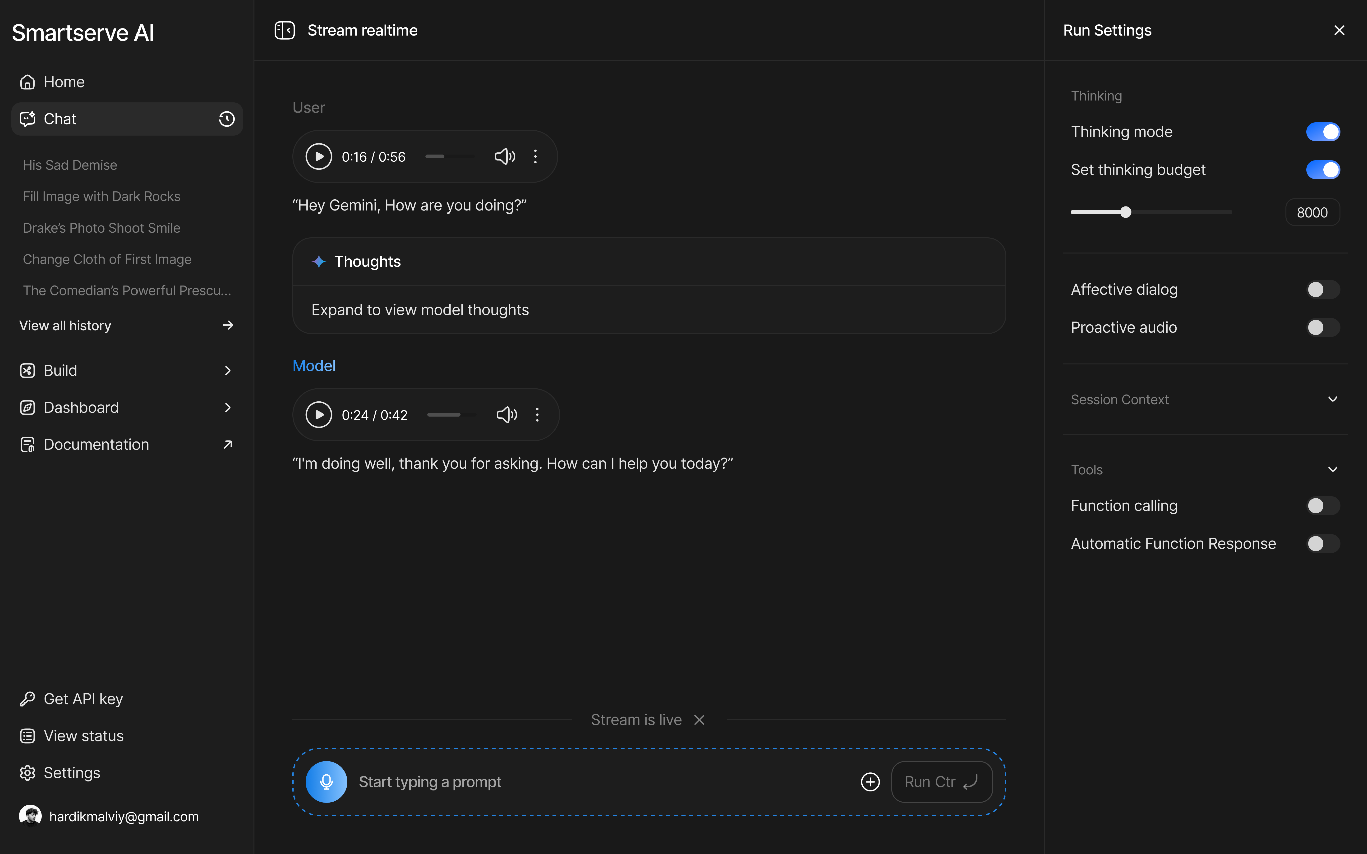Enable Automatic Function Response toggle
The height and width of the screenshot is (854, 1367).
coord(1323,543)
